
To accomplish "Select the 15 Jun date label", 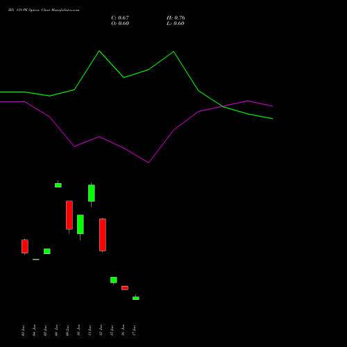I will [112, 330].
